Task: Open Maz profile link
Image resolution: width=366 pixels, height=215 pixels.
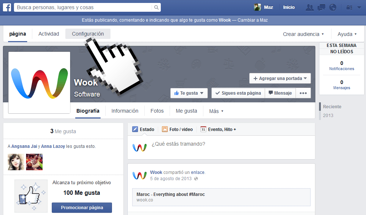Action: coord(268,7)
